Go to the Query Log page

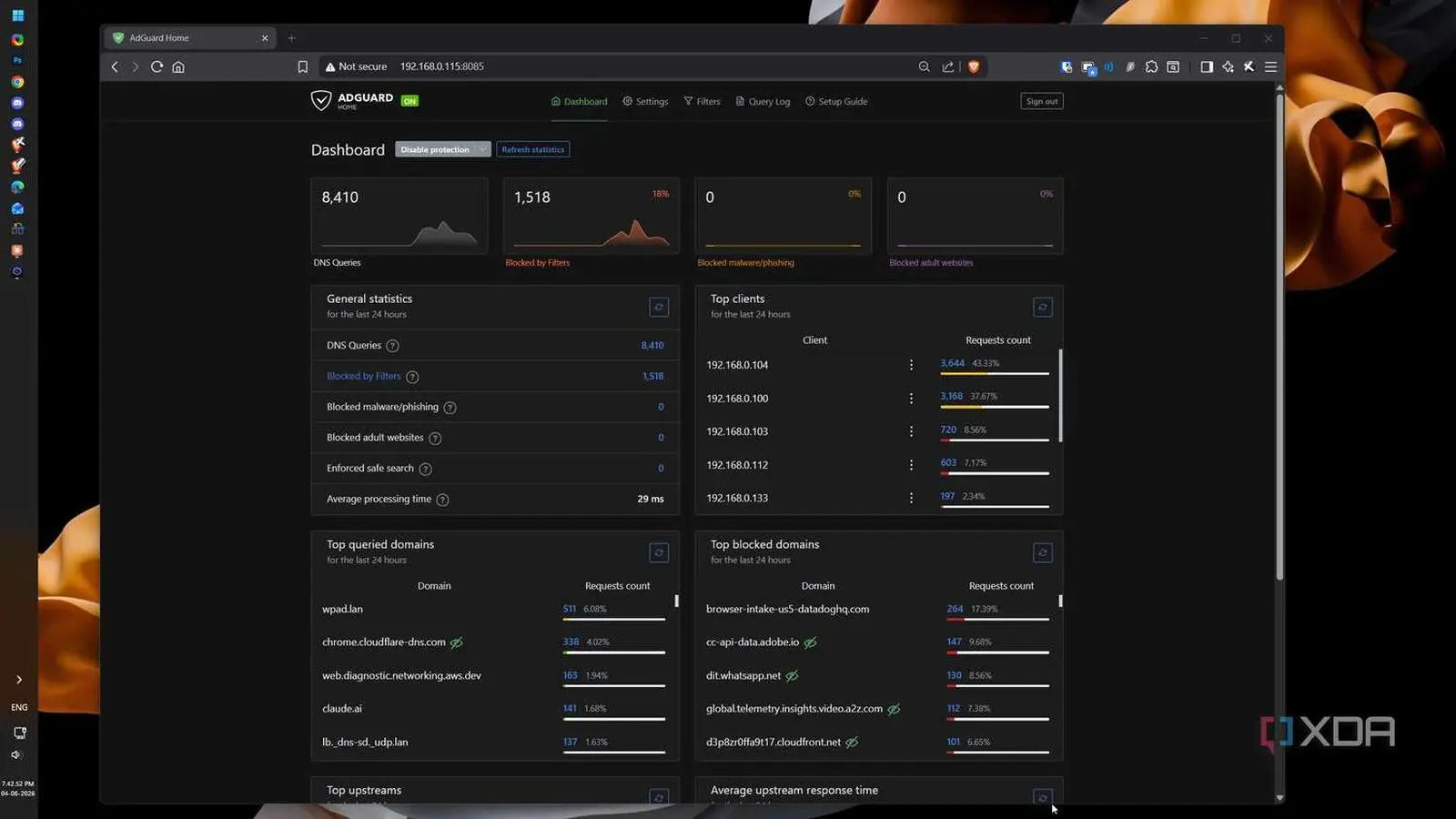(763, 102)
